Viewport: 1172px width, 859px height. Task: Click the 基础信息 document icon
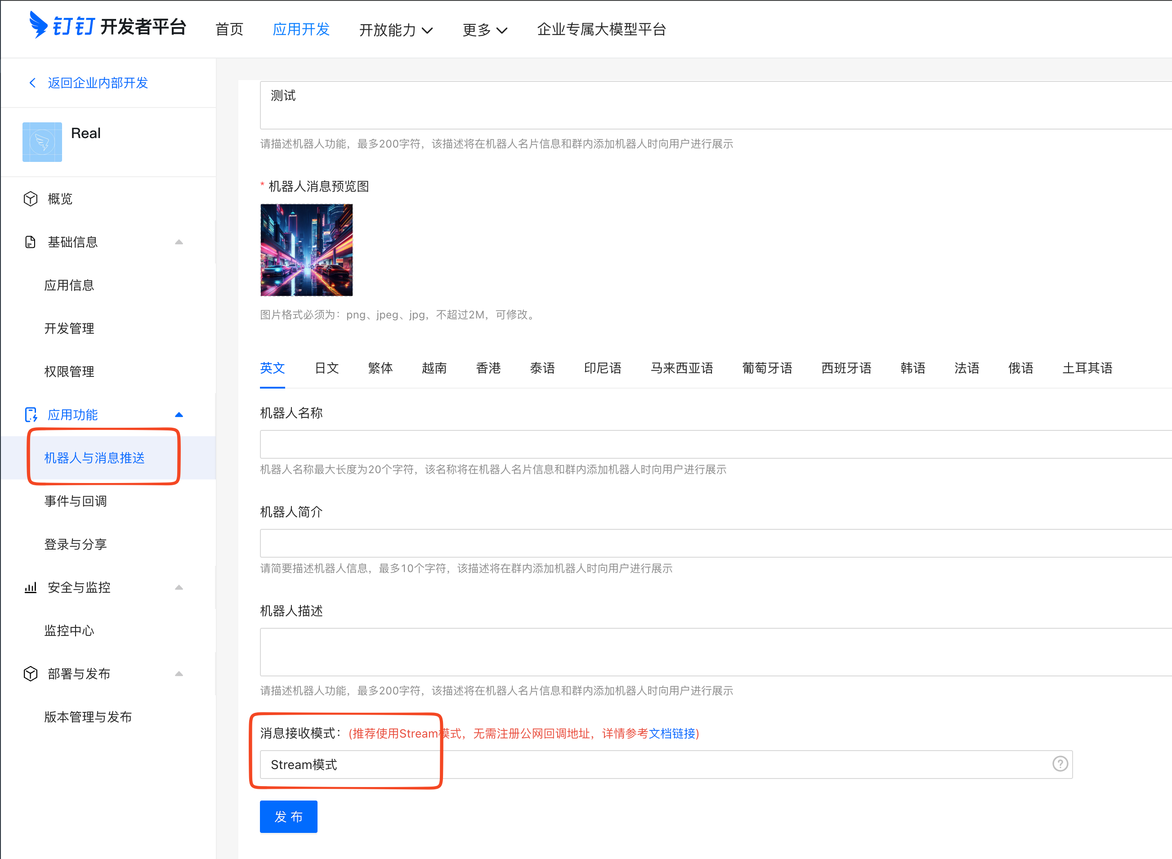pos(30,241)
